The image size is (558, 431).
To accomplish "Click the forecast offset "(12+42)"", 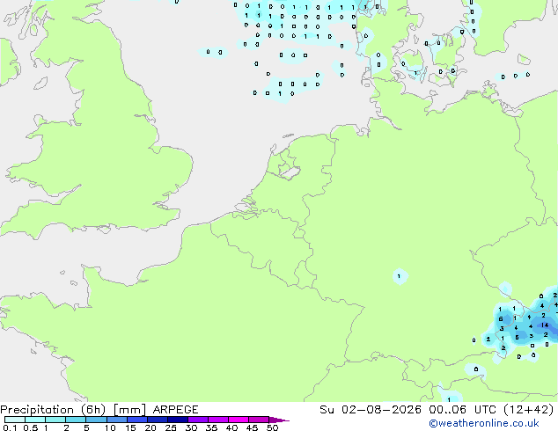I will 529,410.
